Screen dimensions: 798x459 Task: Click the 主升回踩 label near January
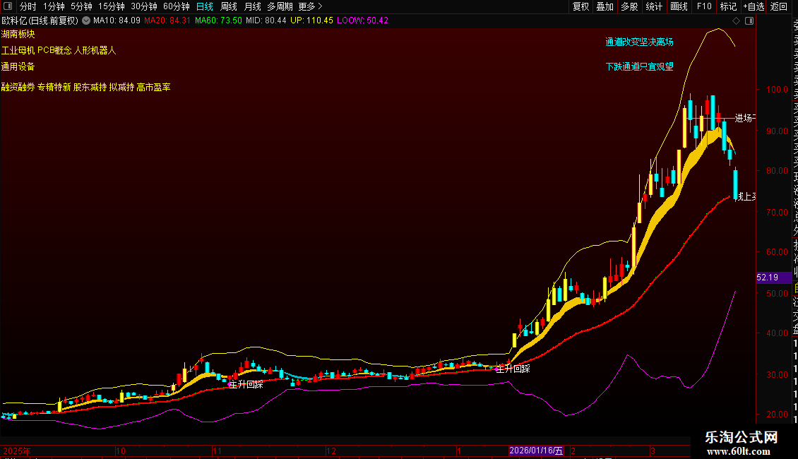pos(513,369)
